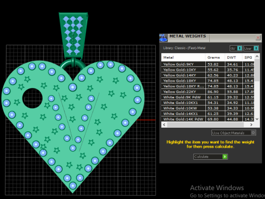Click the 54.31 grams value
Viewport: 265px width, 199px height.
point(213,103)
